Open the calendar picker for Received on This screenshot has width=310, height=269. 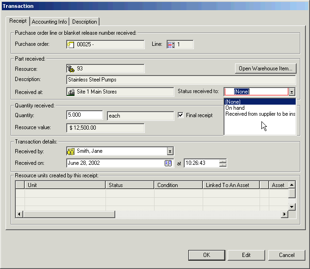(x=168, y=163)
